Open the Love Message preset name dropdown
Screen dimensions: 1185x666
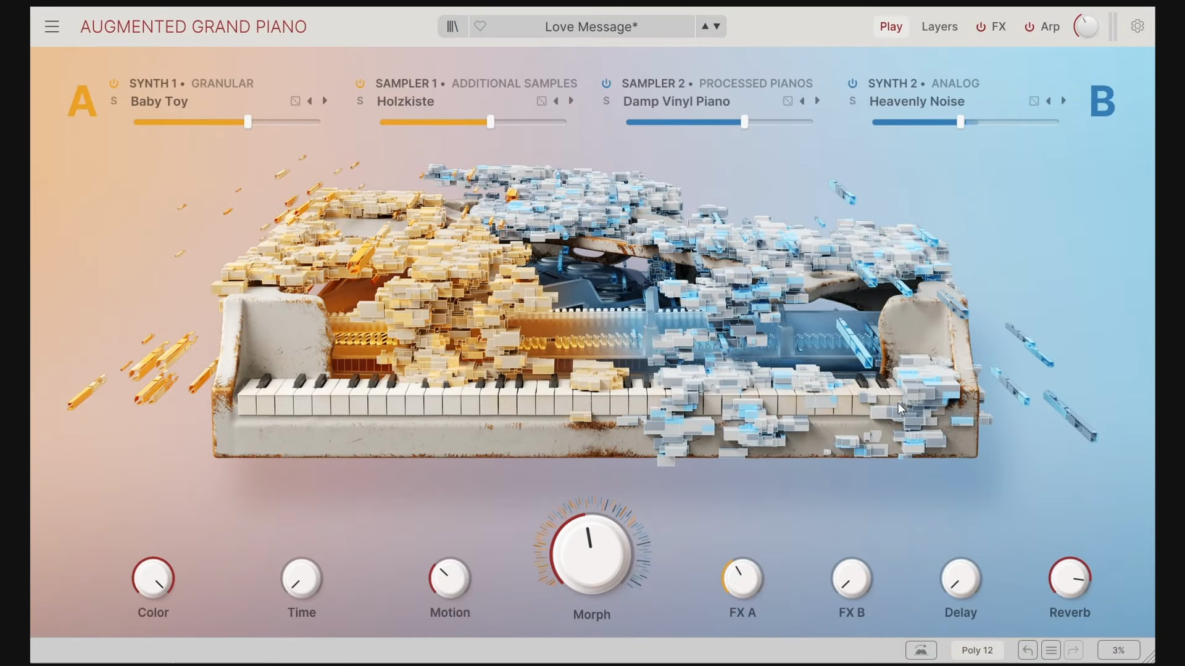pos(591,27)
